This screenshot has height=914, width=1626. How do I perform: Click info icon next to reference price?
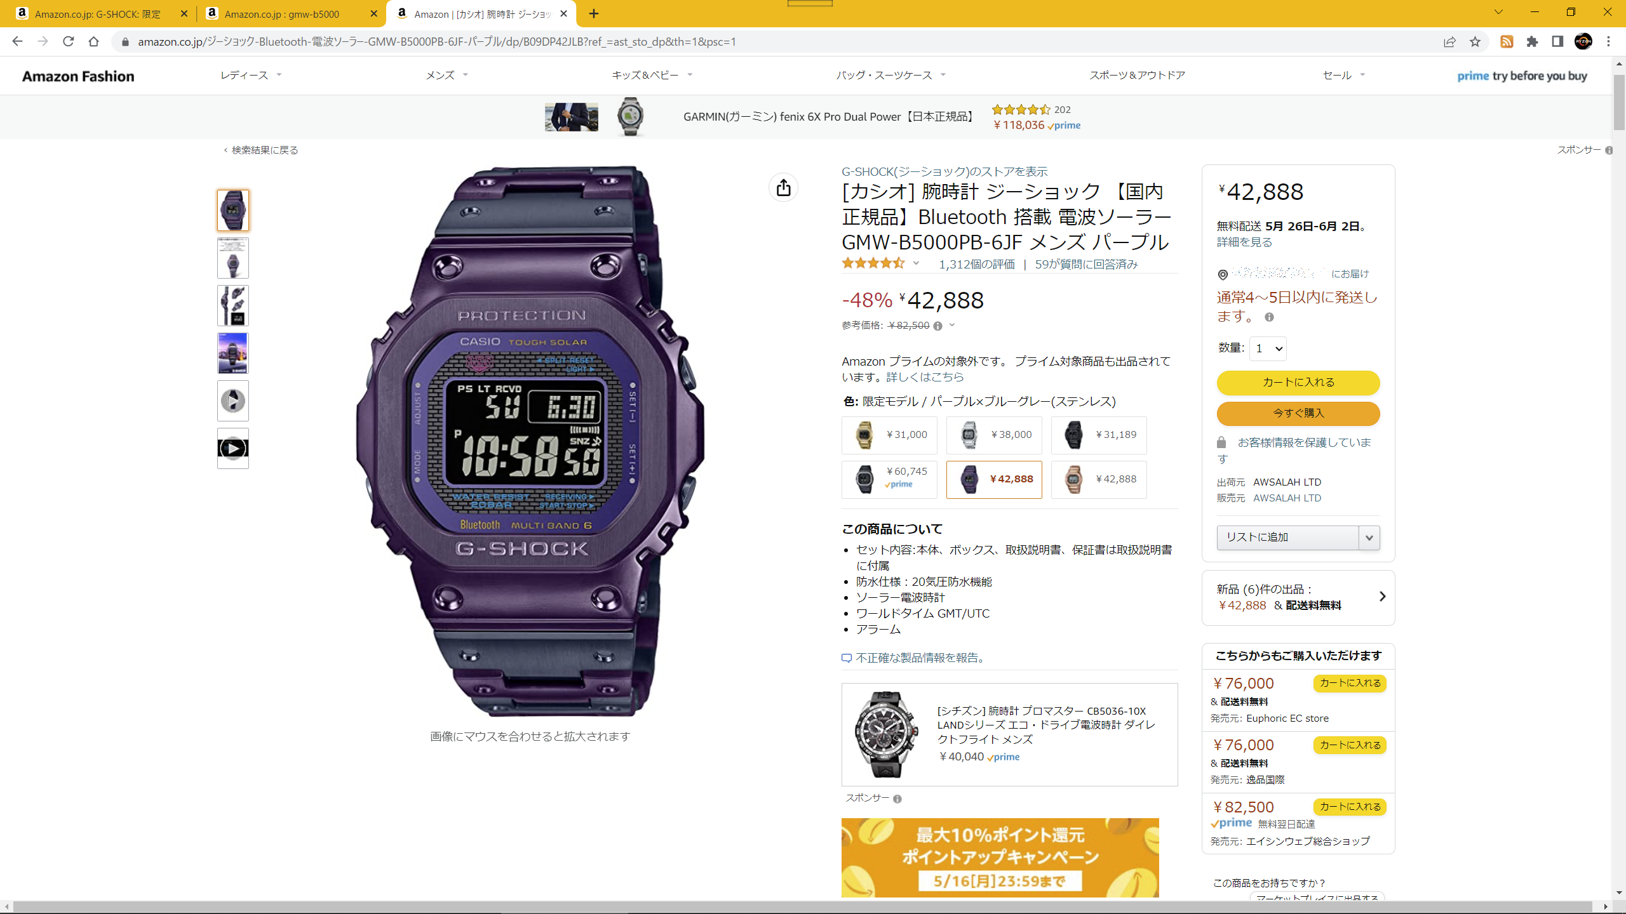tap(937, 326)
